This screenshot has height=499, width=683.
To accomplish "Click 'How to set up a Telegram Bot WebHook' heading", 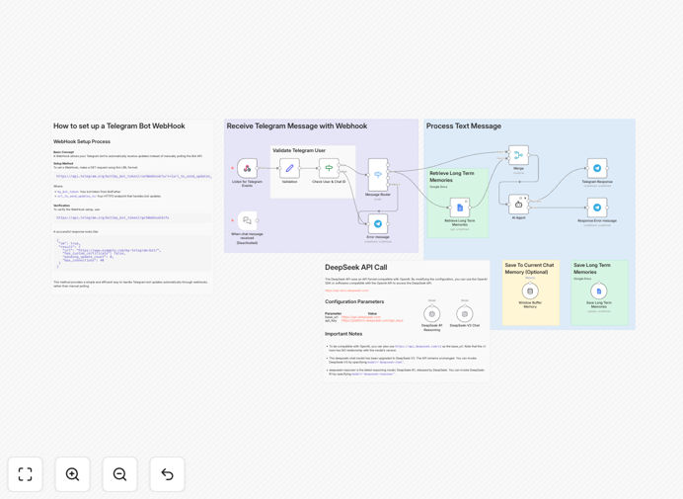I will 118,126.
